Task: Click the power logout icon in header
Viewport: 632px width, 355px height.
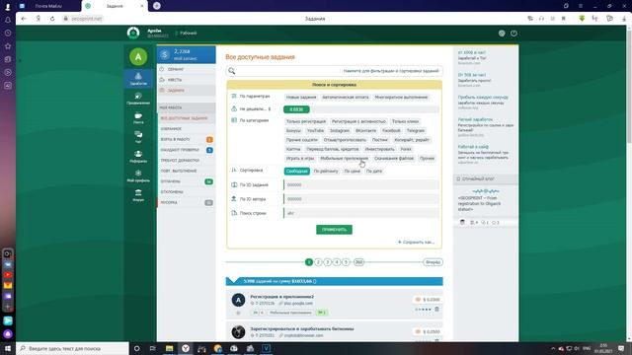Action: coord(513,34)
